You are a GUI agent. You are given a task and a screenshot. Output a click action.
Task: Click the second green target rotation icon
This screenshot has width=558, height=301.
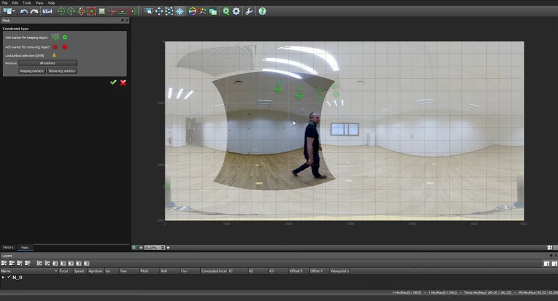coord(71,11)
